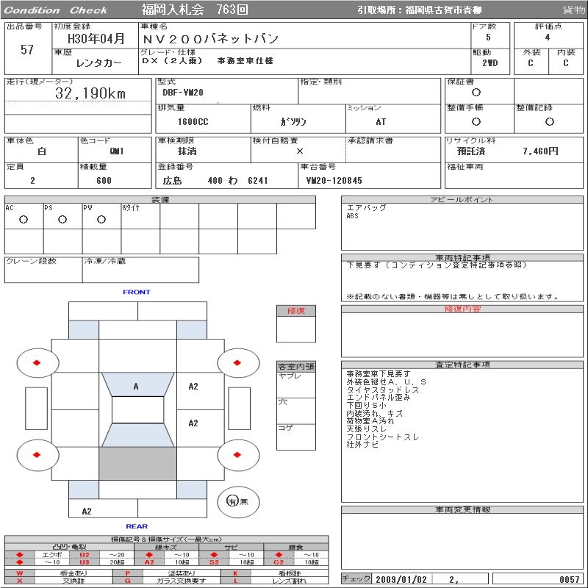Click the number 0057 in the footer
This screenshot has height=588, width=588.
coord(570,579)
